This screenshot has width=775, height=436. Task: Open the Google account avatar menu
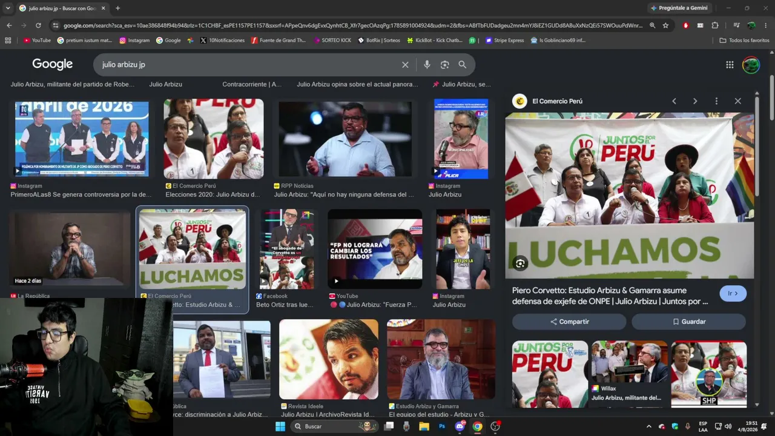click(x=751, y=65)
